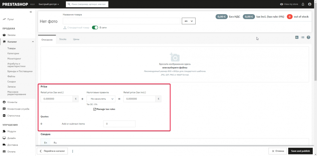Open Массовое редактирование menu item
The width and height of the screenshot is (317, 156).
pos(16,93)
